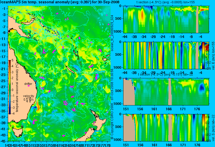The width and height of the screenshot is (215, 147).
Task: Click the tan land column in the vel. S section near 166
Action: click(x=170, y=128)
